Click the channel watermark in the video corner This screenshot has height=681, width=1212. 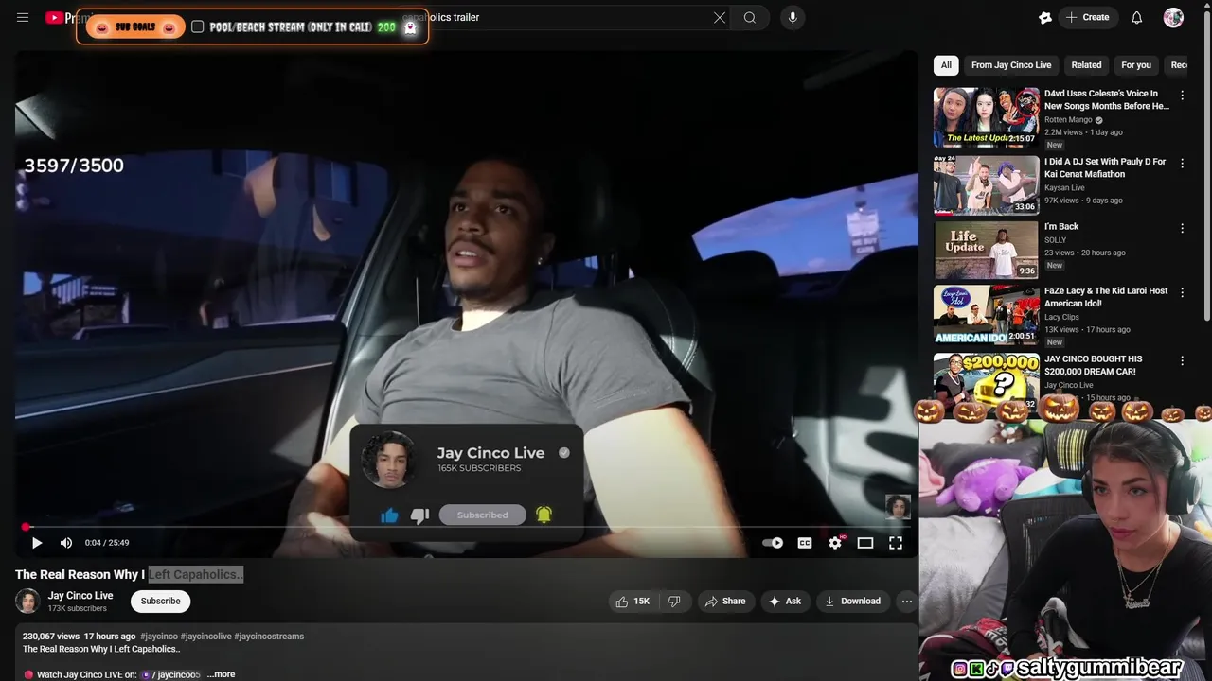[898, 507]
